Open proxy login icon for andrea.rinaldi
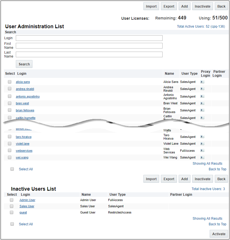 [202, 89]
